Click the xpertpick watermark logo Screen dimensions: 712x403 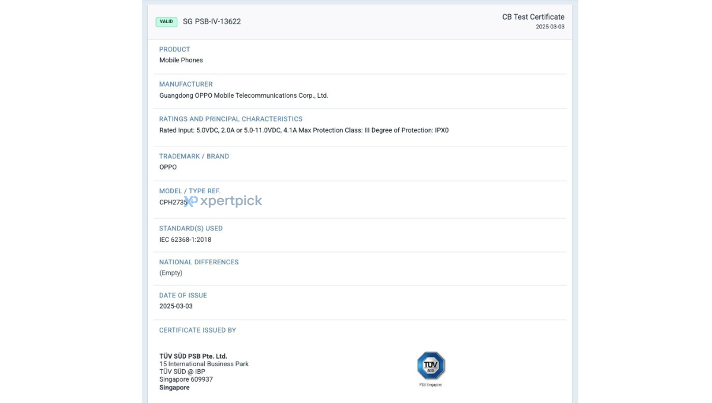point(224,201)
